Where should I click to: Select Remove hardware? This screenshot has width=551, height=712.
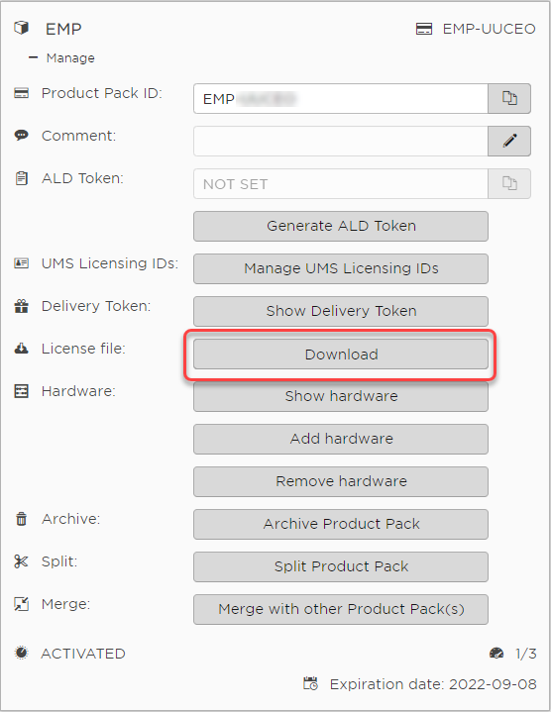pos(341,482)
